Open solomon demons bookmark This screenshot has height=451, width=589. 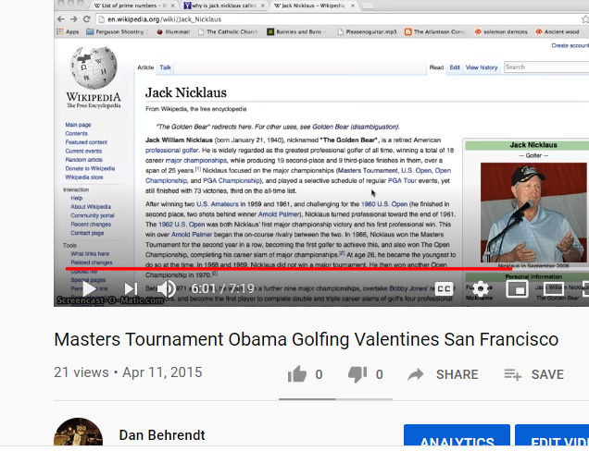[501, 31]
